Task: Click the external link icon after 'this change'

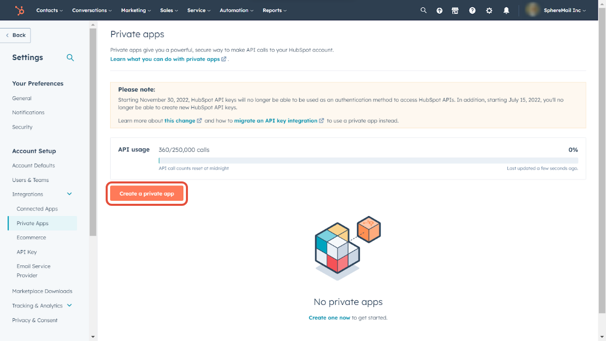Action: point(200,120)
